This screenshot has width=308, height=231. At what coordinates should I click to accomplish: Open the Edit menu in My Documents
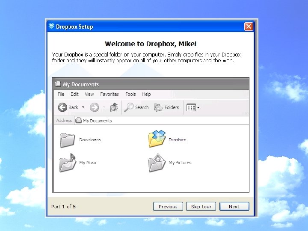pos(74,94)
